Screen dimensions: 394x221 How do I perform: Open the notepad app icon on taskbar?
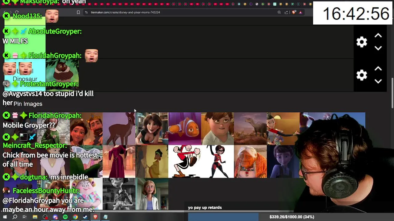tap(105, 217)
